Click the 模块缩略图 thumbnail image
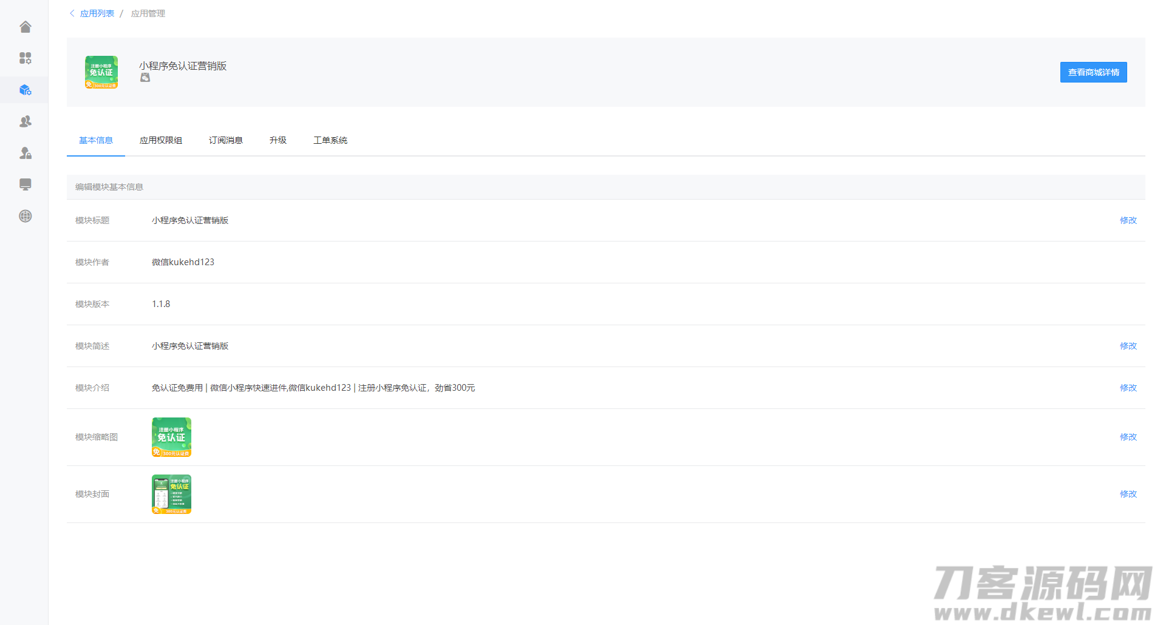The image size is (1163, 625). point(171,437)
